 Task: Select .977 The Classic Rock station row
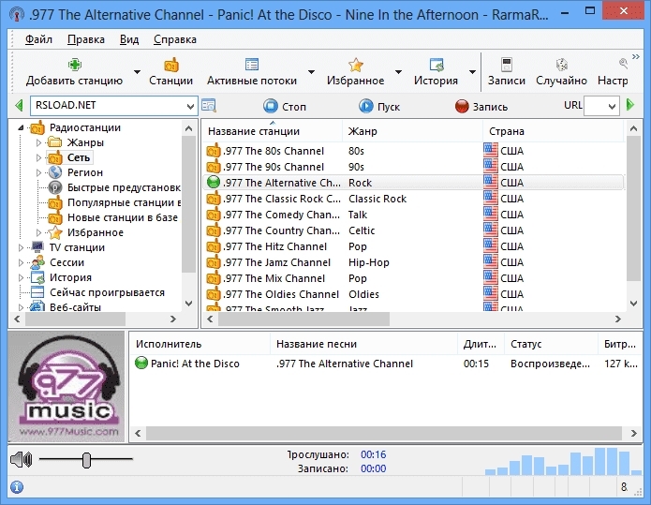click(x=413, y=199)
